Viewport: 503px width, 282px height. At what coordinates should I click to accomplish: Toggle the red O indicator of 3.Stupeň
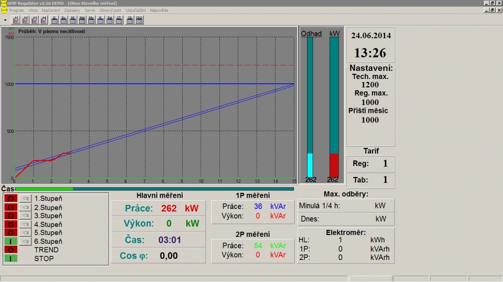click(11, 216)
